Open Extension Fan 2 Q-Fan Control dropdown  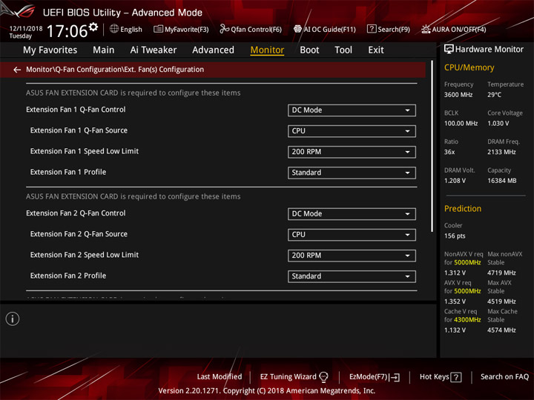click(x=352, y=214)
